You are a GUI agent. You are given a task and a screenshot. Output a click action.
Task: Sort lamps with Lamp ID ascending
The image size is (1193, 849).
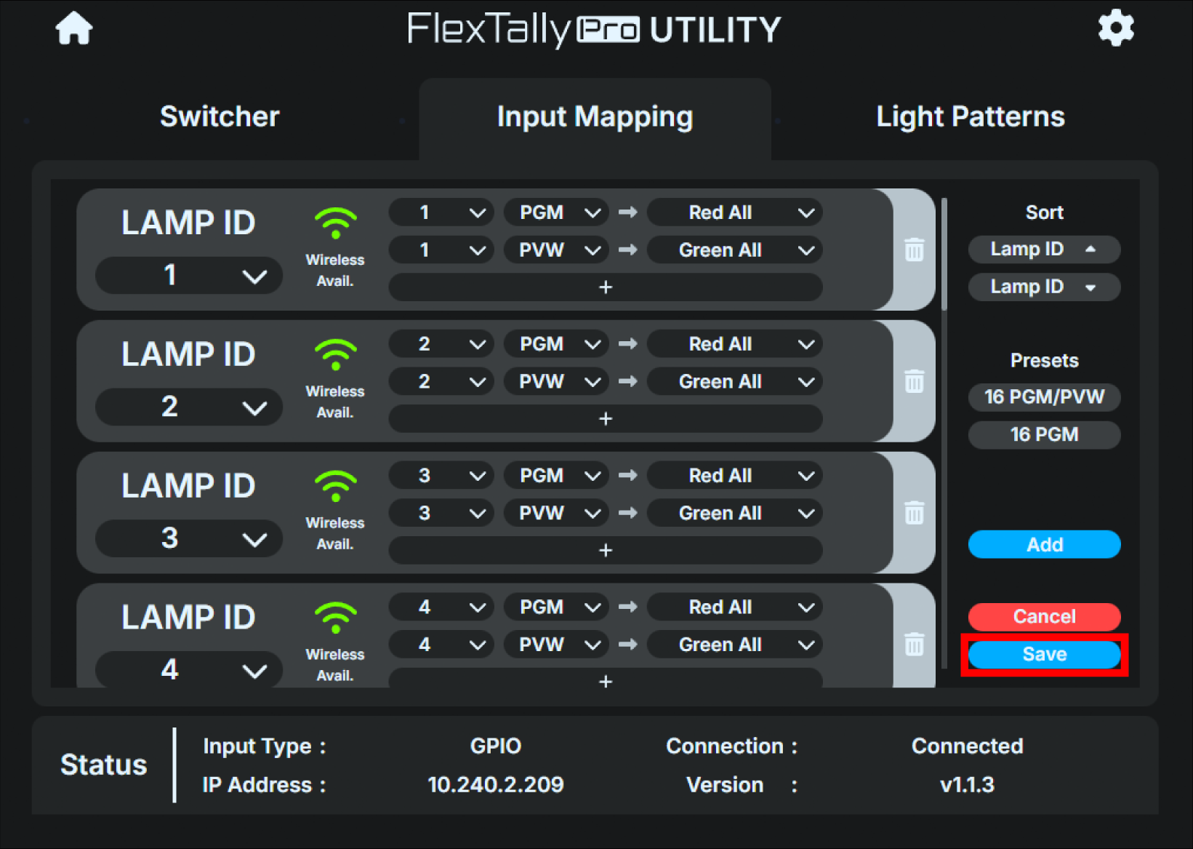tap(1044, 249)
